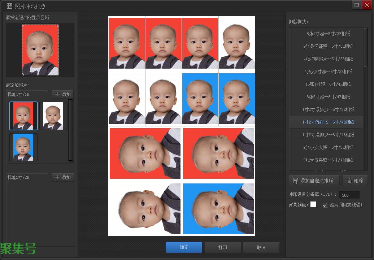The height and width of the screenshot is (260, 374).
Task: Add a photo to 标准1寸/1R
Action: [63, 94]
